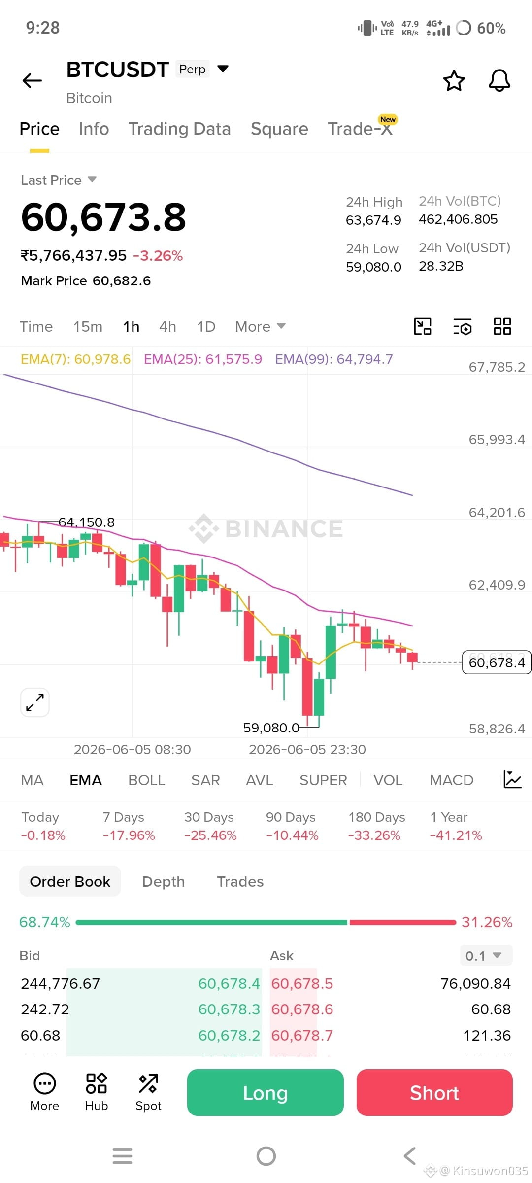Expand chart to fullscreen

(x=35, y=702)
